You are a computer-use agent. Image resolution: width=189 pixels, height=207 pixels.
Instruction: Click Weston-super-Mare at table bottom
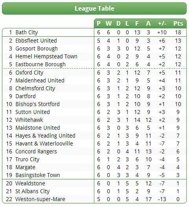(40, 199)
